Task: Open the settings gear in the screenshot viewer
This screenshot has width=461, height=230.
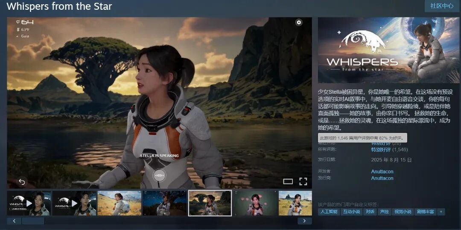Action: coord(299,22)
